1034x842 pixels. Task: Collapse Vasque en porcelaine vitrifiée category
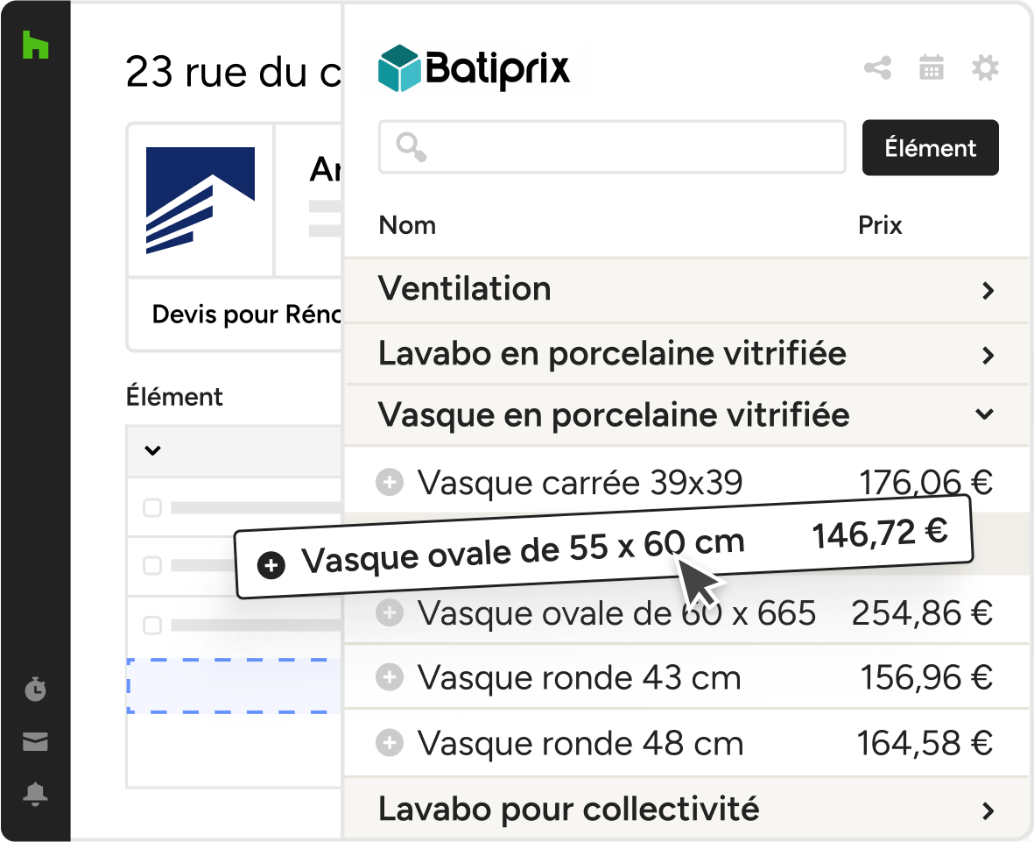[x=986, y=414]
